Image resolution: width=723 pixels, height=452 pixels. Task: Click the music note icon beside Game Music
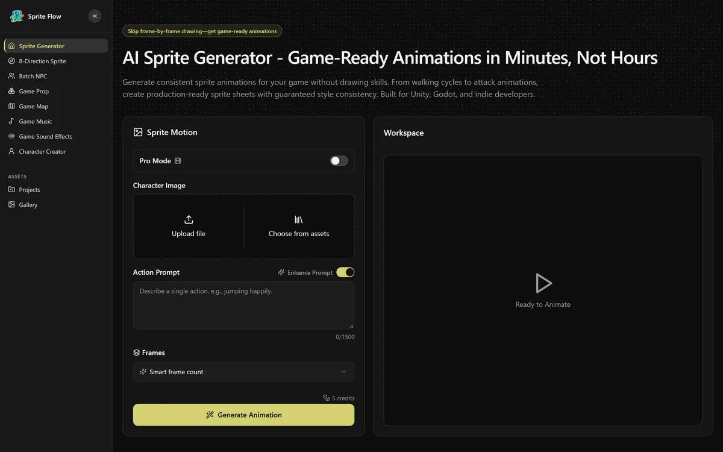coord(11,121)
